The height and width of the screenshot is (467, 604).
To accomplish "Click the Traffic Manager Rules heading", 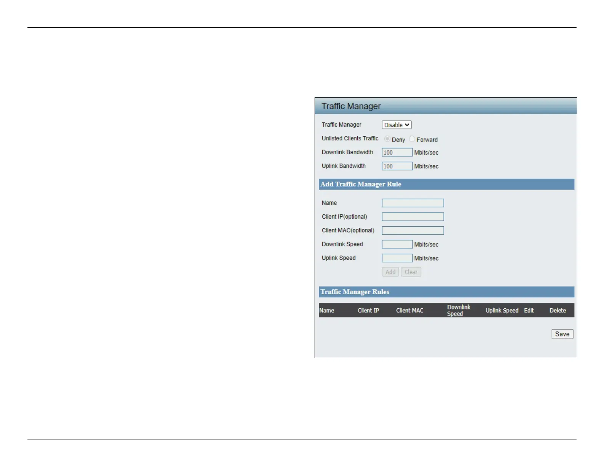I will (x=355, y=292).
